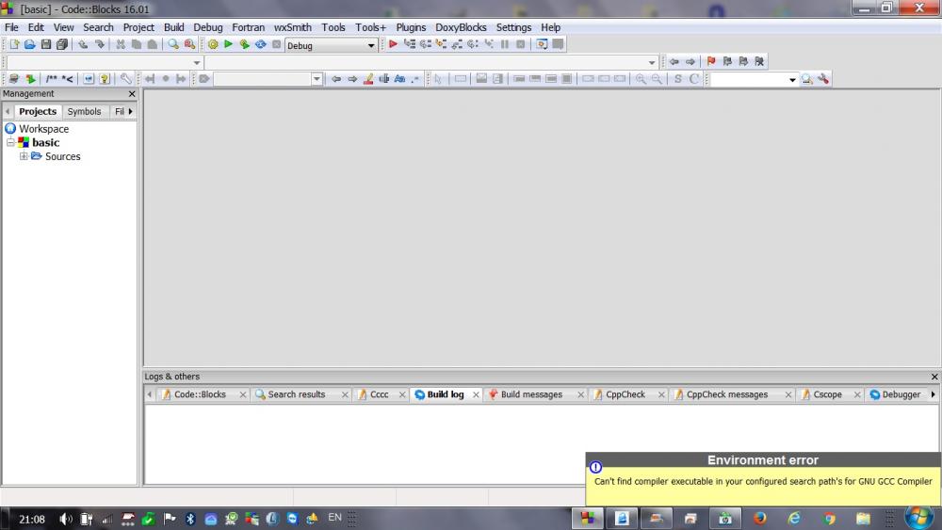Click the Replace toolbar icon
This screenshot has width=942, height=530.
pyautogui.click(x=189, y=44)
